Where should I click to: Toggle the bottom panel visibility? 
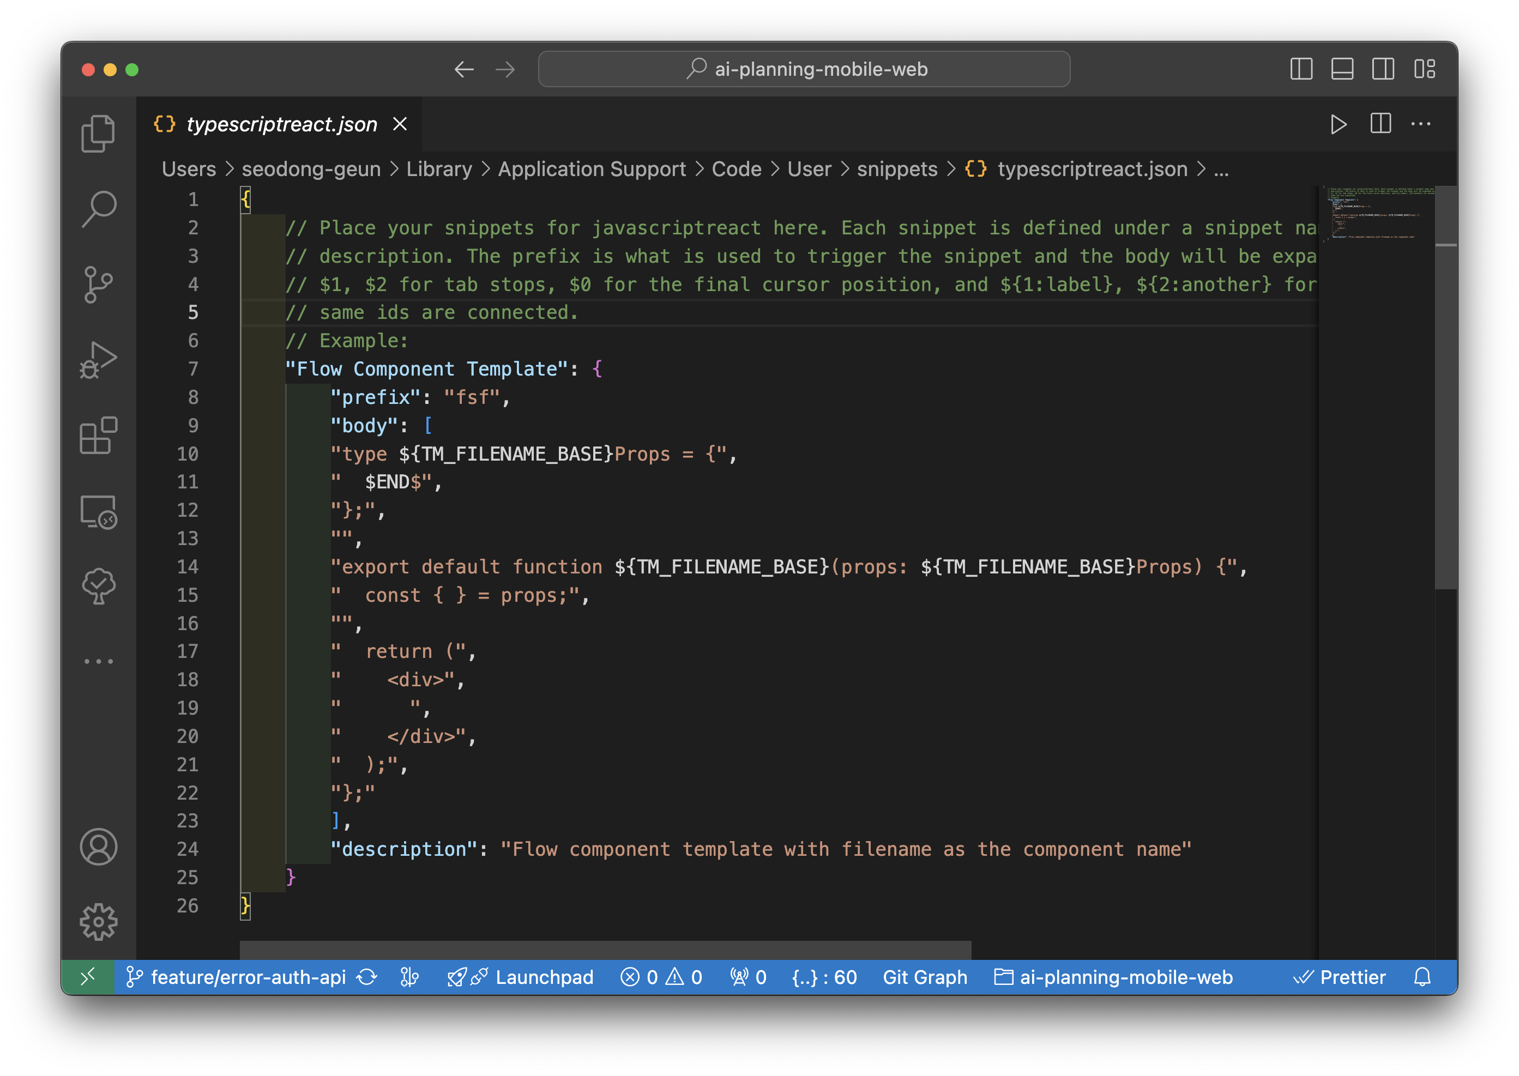pos(1343,68)
